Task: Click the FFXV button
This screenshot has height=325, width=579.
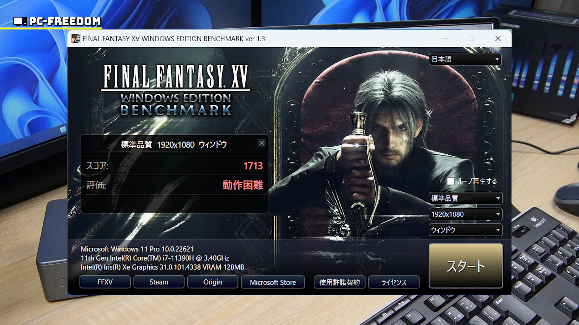Action: 105,282
